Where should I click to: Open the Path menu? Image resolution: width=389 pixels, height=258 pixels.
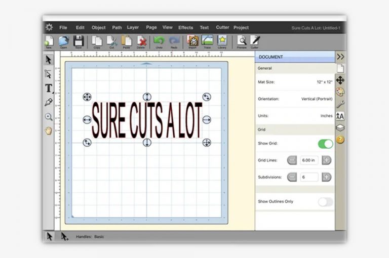coord(117,27)
